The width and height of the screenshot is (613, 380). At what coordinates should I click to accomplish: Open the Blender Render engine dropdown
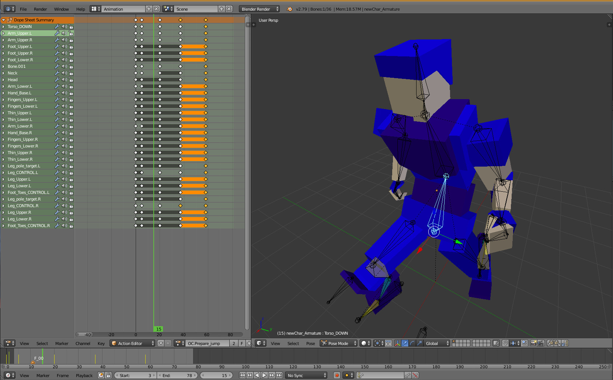coord(260,9)
